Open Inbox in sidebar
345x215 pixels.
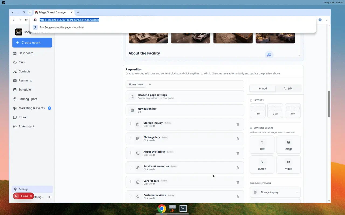point(32,117)
